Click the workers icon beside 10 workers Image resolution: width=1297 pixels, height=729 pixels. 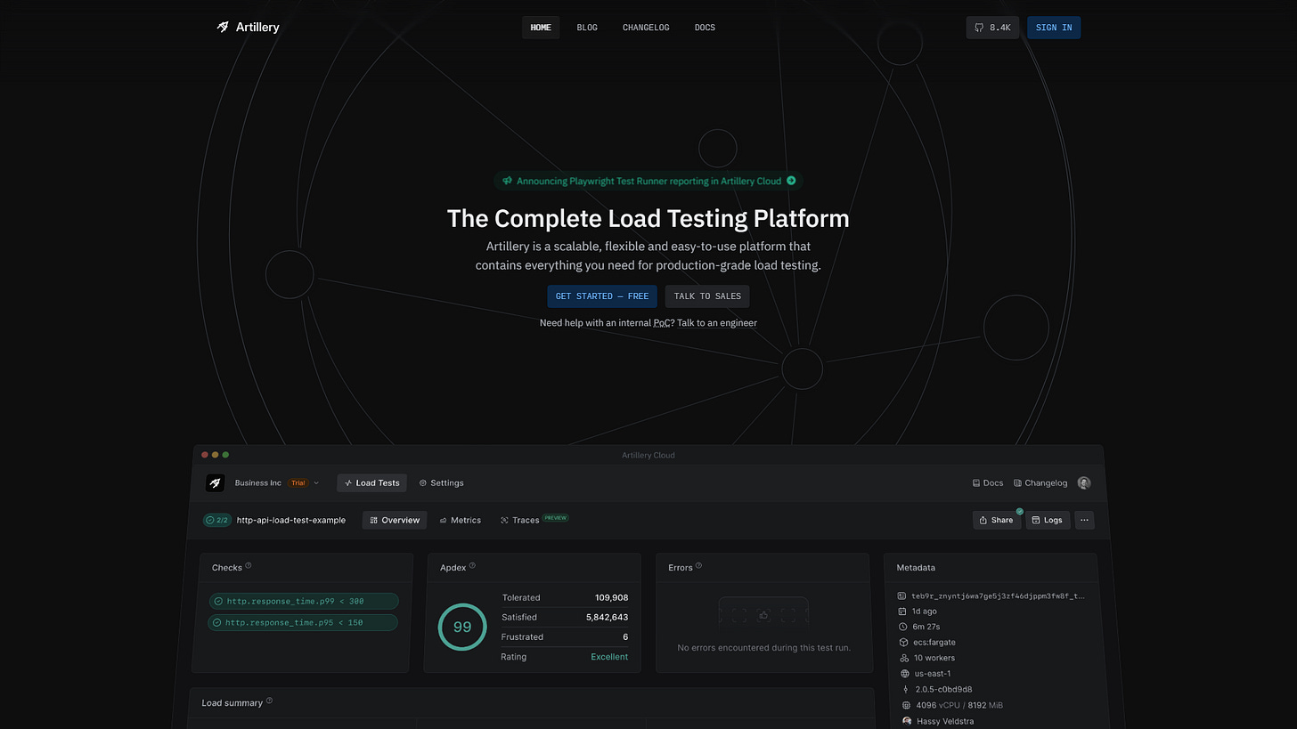point(903,658)
